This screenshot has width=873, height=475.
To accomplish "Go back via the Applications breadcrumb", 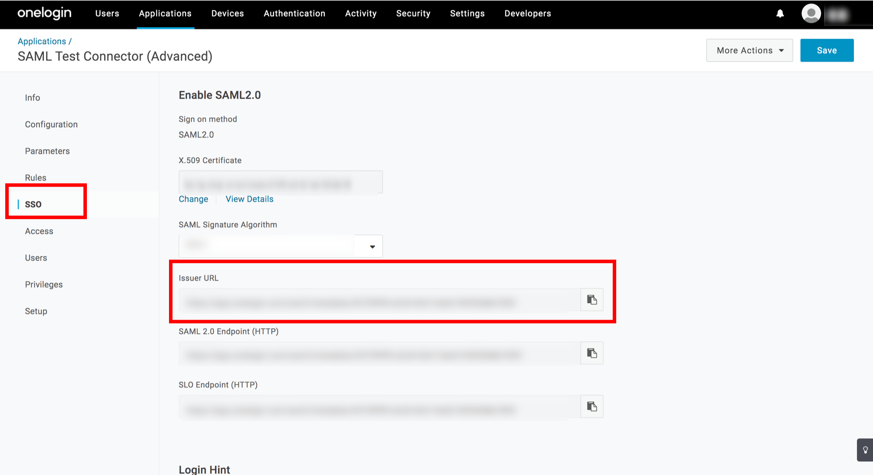I will click(42, 41).
